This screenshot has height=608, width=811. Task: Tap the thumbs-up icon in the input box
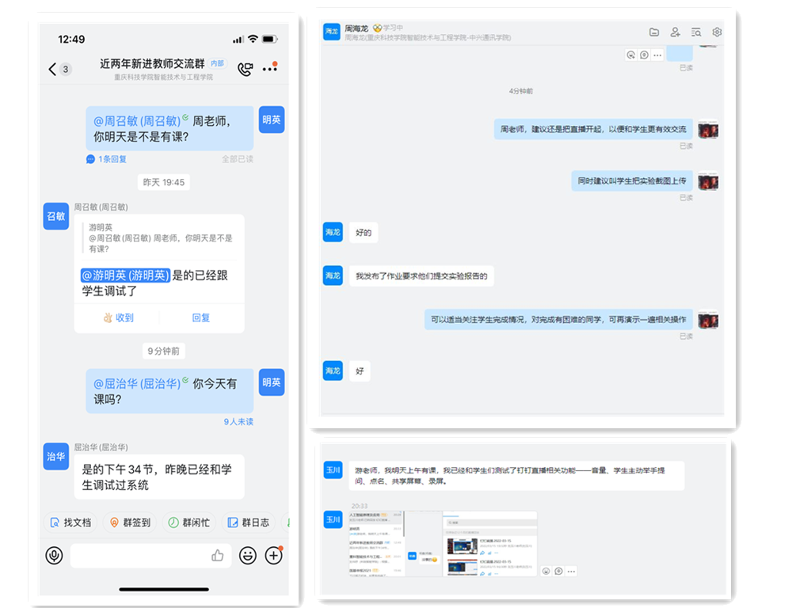(218, 556)
